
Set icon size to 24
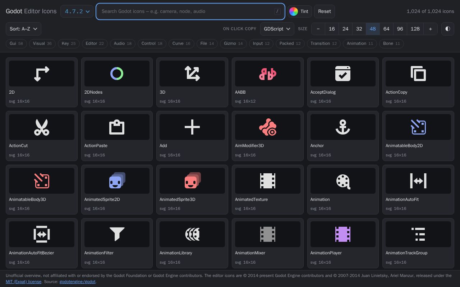coord(345,29)
